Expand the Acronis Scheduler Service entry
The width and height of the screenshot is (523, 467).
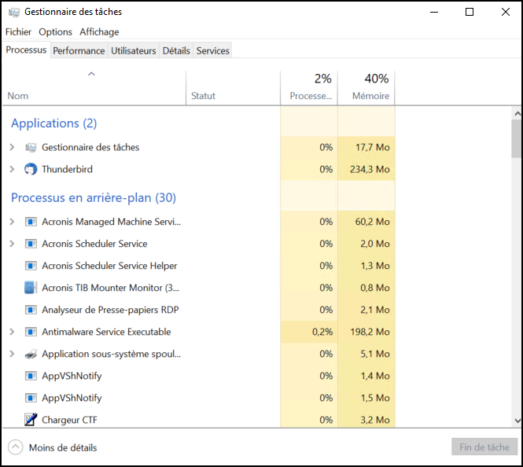pos(12,244)
